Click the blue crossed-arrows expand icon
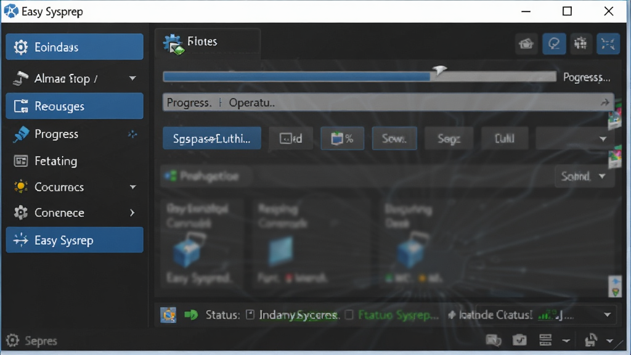Image resolution: width=631 pixels, height=355 pixels. 608,44
